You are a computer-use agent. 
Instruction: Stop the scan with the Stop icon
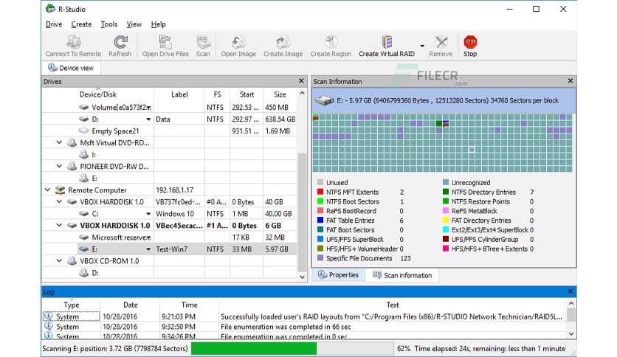(470, 43)
